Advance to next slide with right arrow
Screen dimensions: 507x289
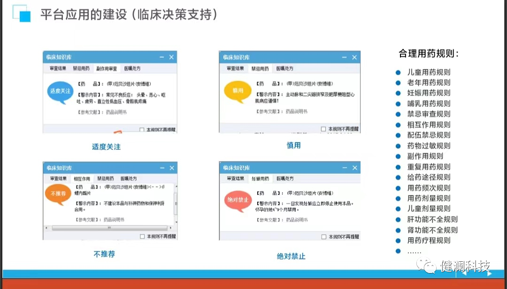coord(489,274)
